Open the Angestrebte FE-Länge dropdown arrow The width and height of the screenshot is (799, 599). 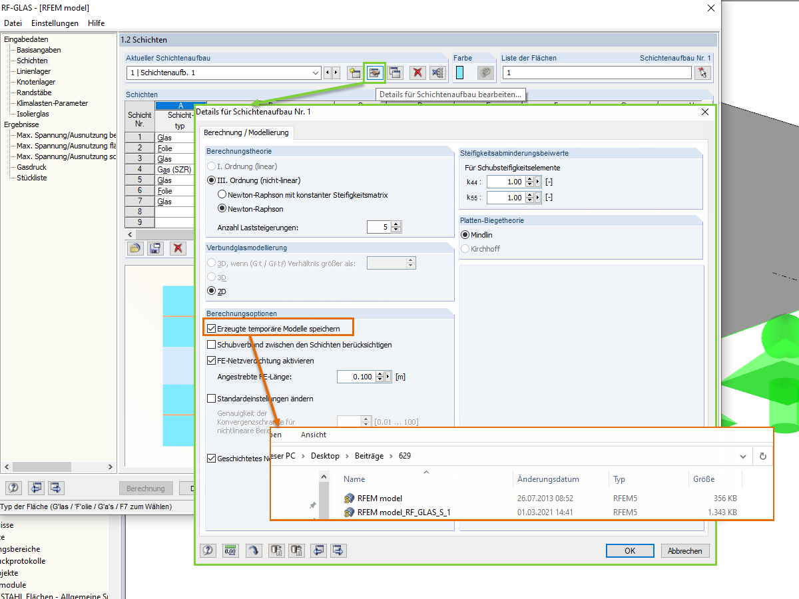pyautogui.click(x=388, y=377)
